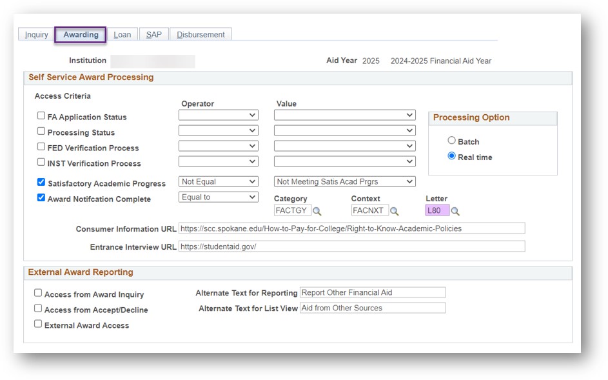
Task: Edit Alternate Text for Reporting field
Action: [373, 293]
